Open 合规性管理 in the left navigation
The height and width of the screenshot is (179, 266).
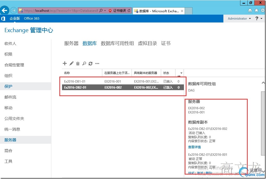tap(14, 65)
